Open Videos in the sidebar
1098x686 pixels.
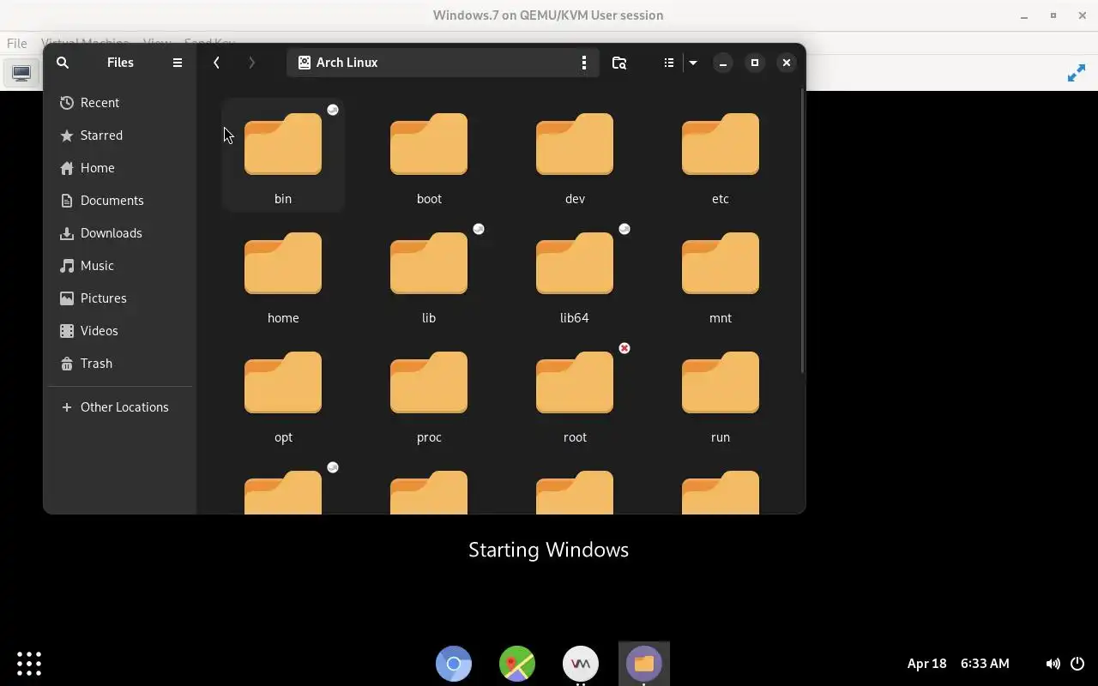[120, 331]
